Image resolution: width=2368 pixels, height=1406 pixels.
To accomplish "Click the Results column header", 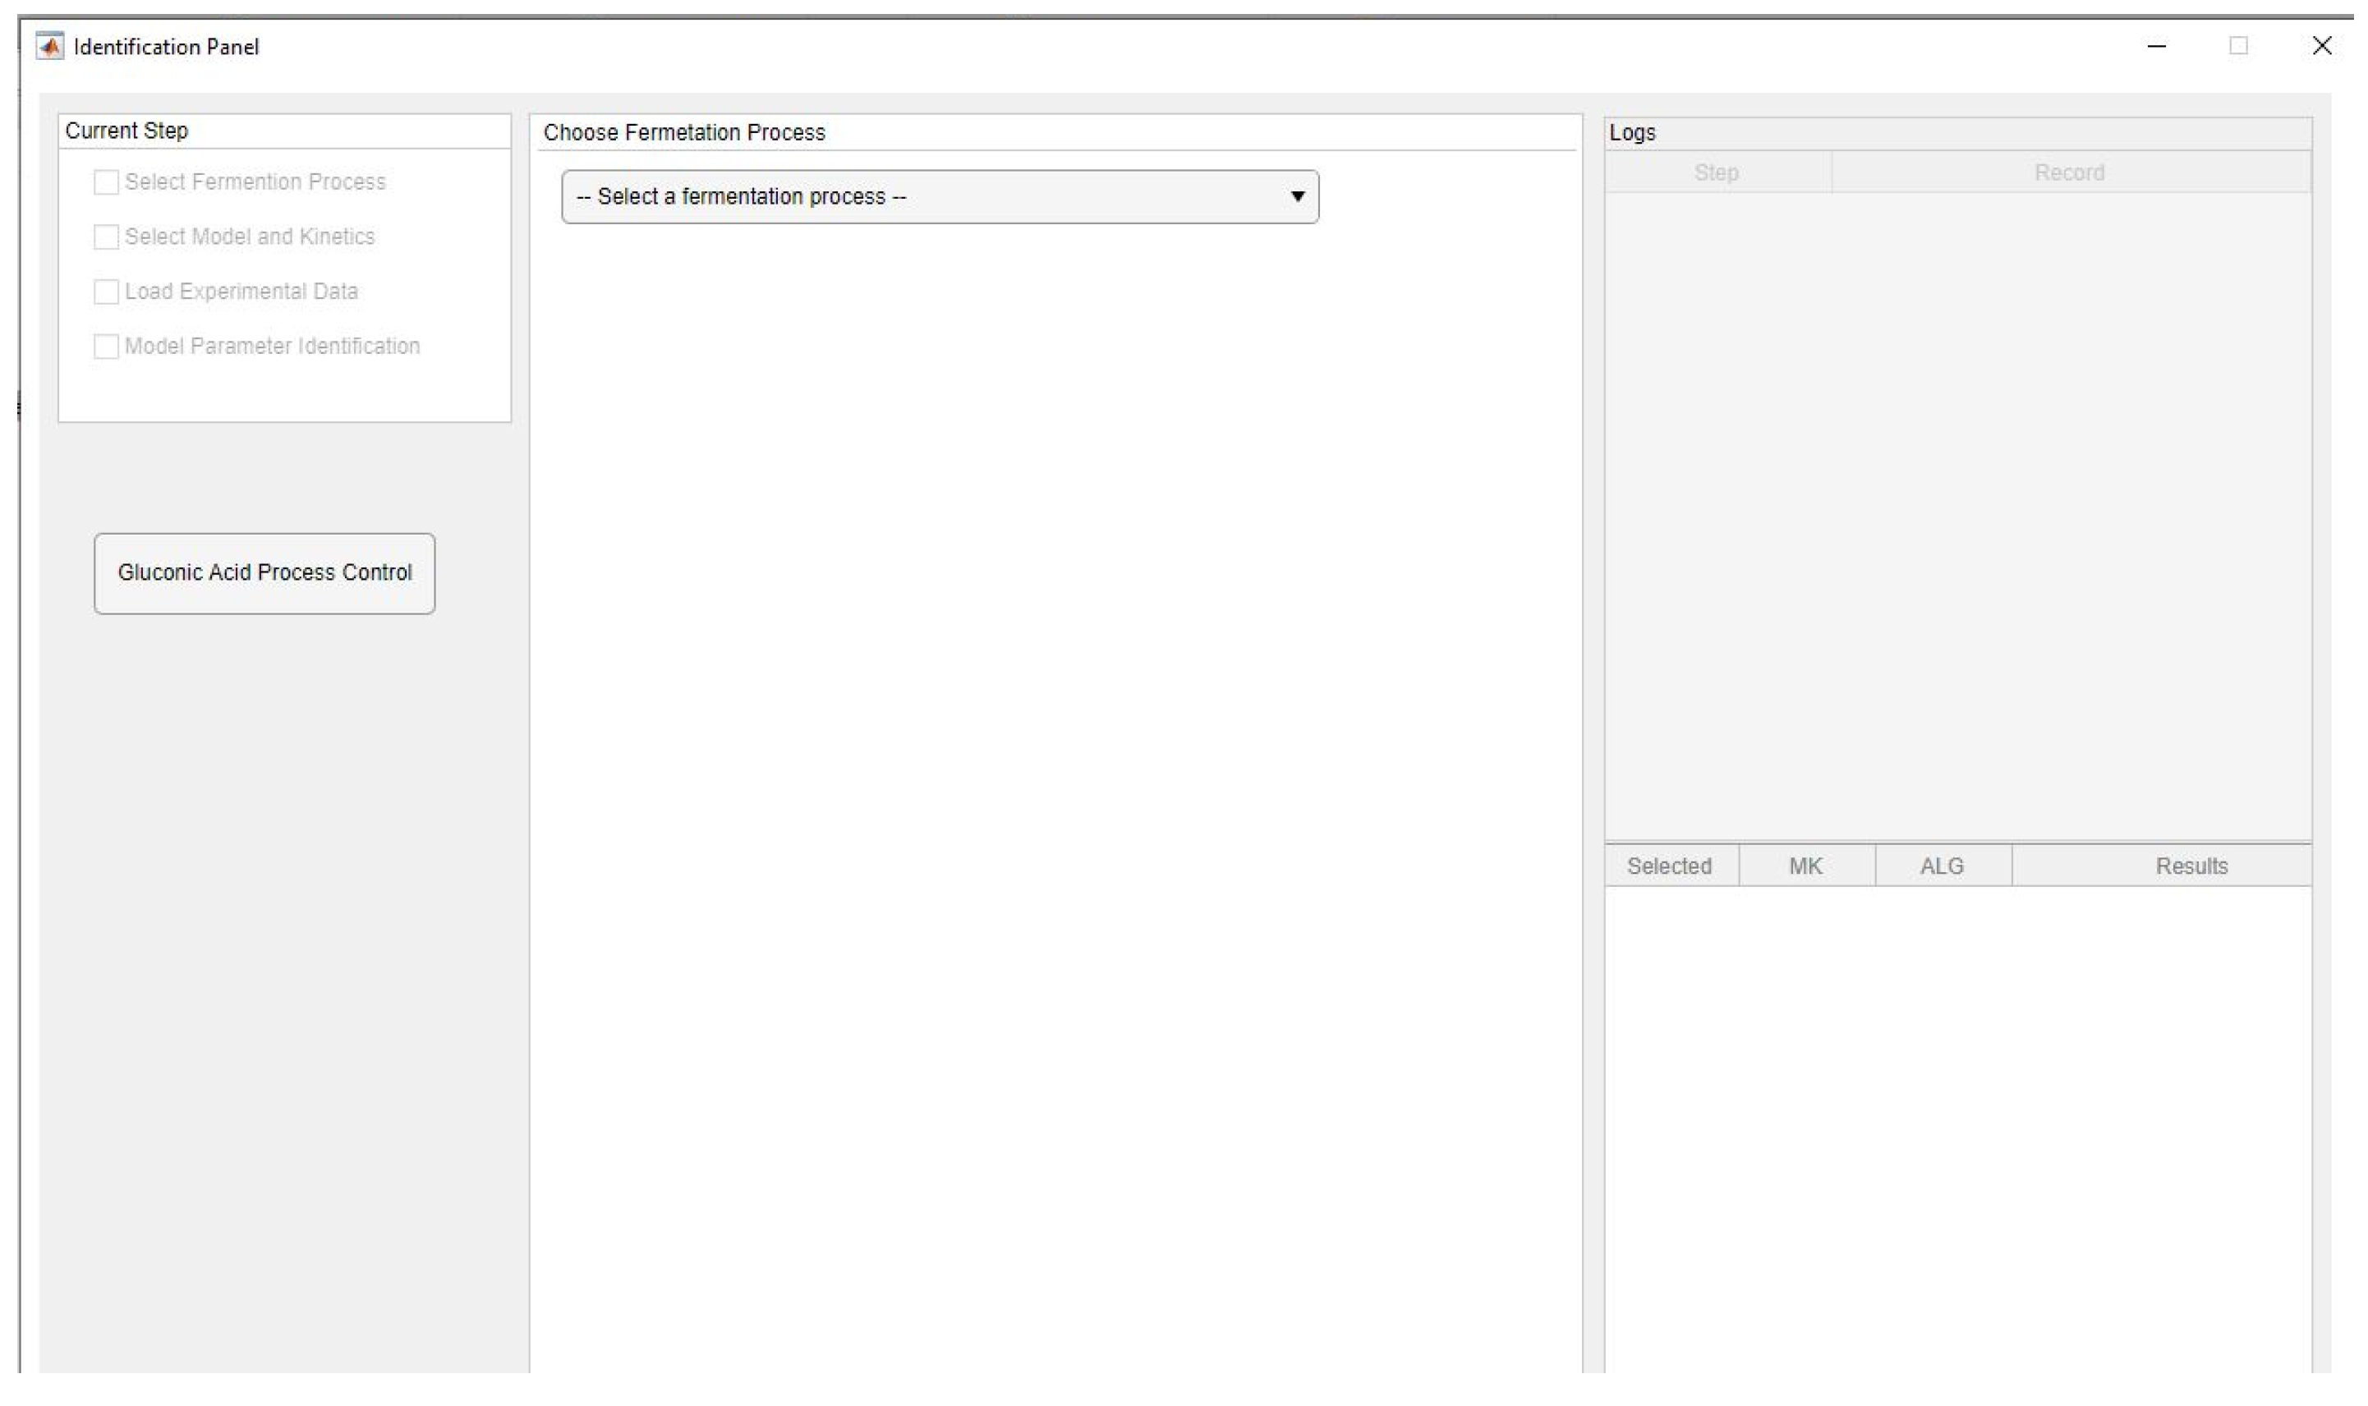I will pos(2191,866).
